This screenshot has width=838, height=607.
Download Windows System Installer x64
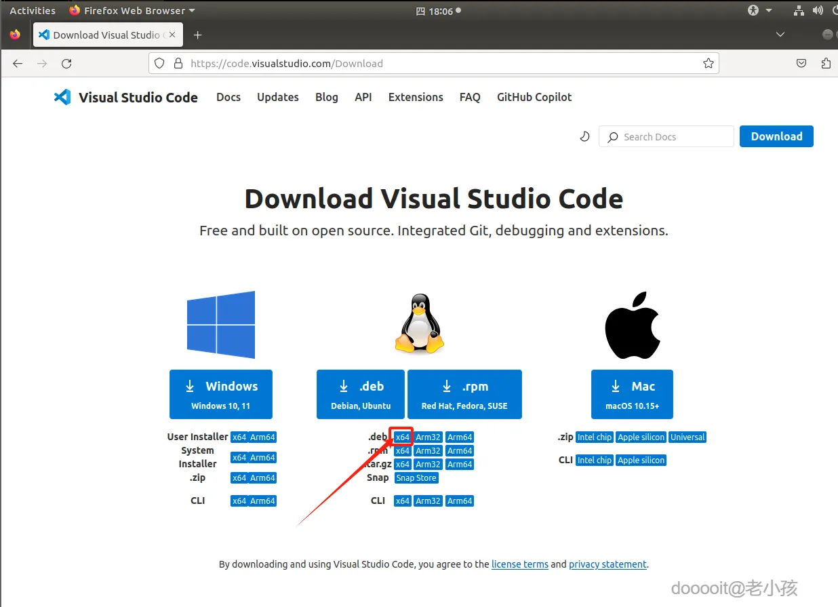tap(239, 458)
